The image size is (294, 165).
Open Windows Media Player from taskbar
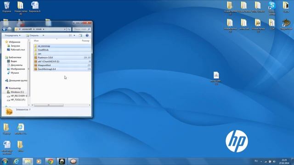pos(39,161)
